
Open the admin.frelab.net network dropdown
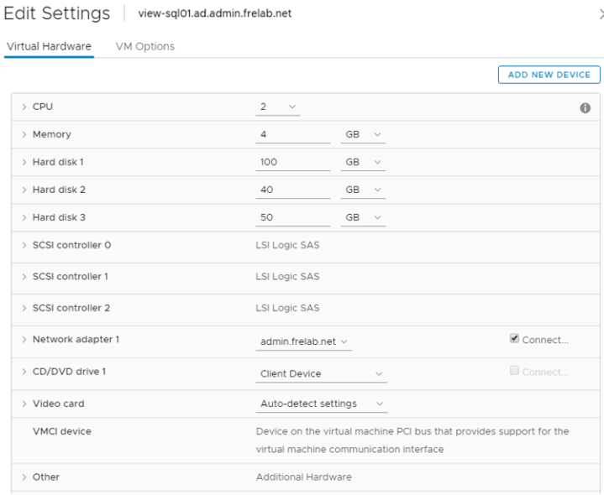point(303,341)
